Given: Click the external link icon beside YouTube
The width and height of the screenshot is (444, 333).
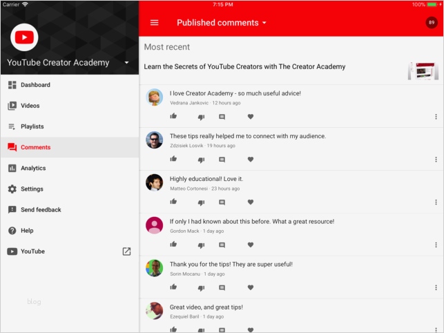Looking at the screenshot, I should (x=126, y=251).
